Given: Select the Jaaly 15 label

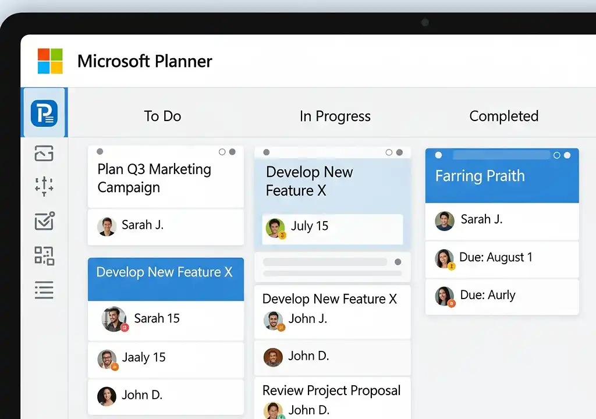Looking at the screenshot, I should (x=144, y=357).
